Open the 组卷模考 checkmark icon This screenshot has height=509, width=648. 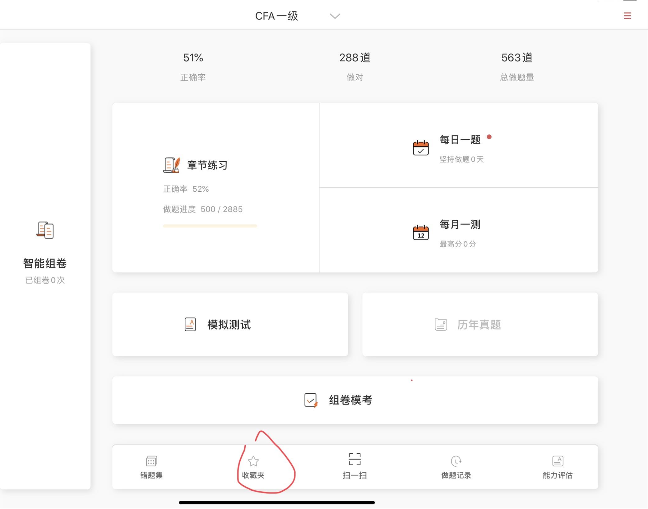311,400
